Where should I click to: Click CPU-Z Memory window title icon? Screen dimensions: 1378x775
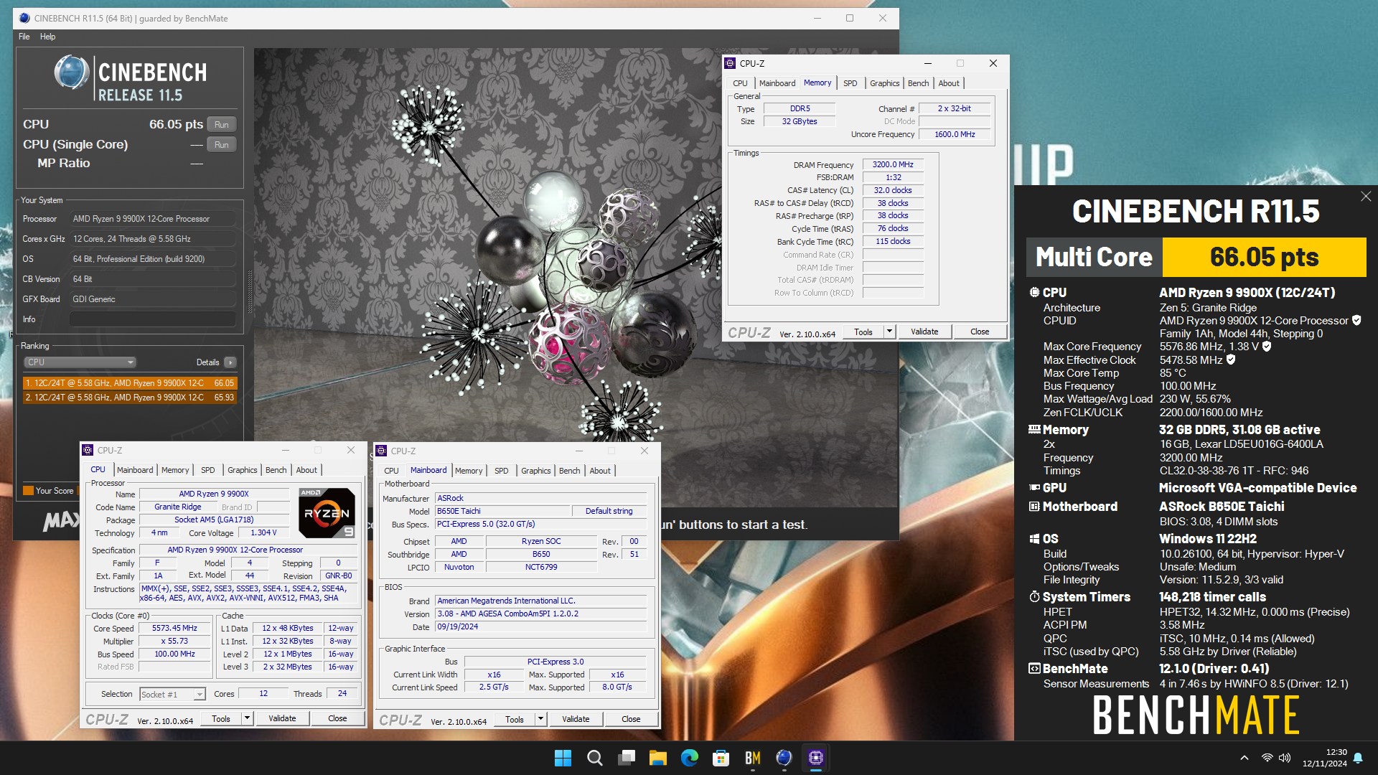730,63
